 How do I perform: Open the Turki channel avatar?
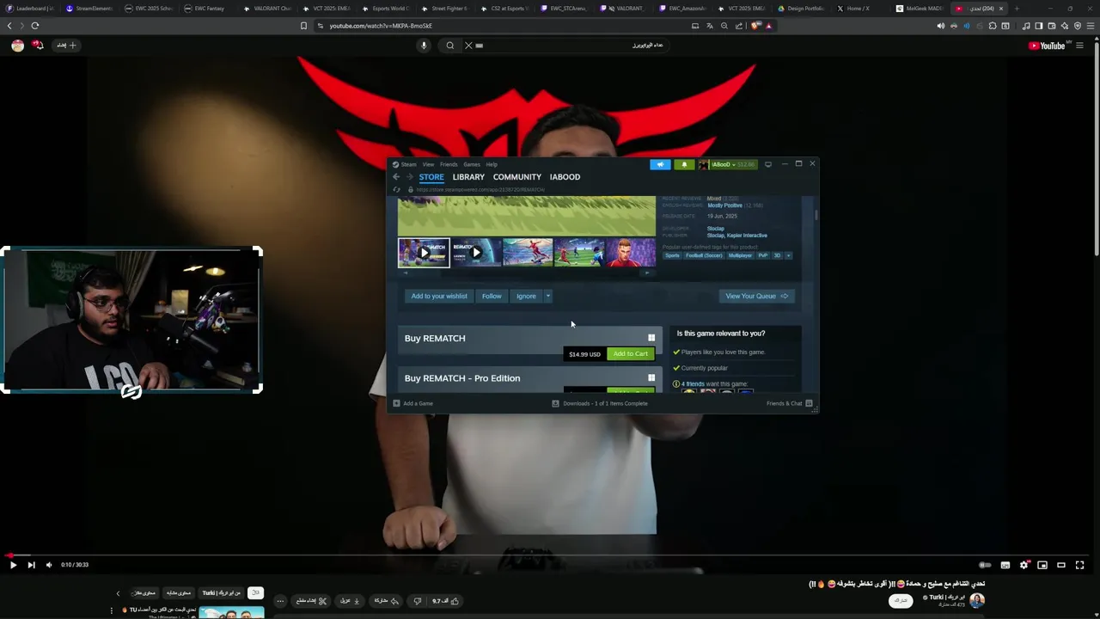click(x=976, y=600)
